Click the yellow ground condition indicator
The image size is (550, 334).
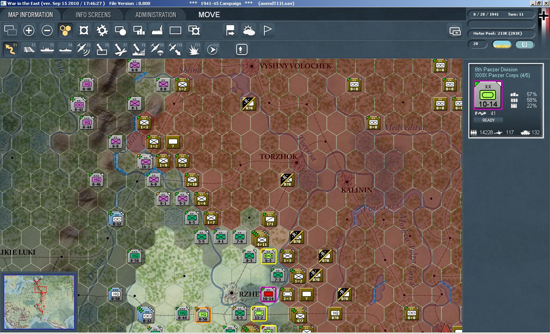pyautogui.click(x=502, y=44)
